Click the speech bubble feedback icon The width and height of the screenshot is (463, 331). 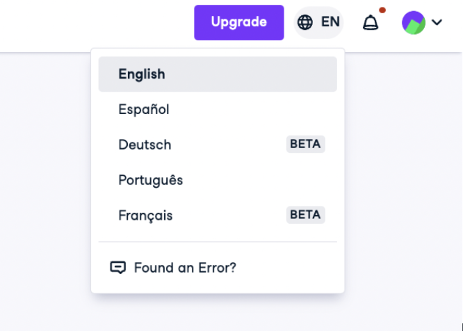tap(117, 268)
